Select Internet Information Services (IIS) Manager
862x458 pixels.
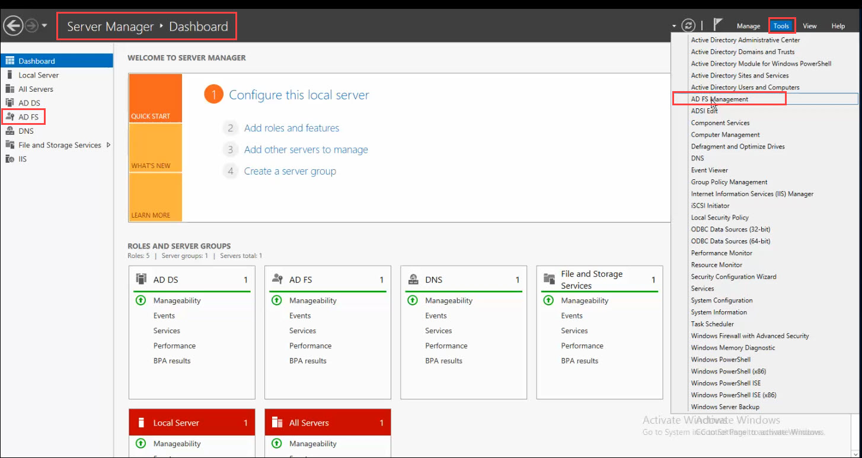pyautogui.click(x=752, y=194)
